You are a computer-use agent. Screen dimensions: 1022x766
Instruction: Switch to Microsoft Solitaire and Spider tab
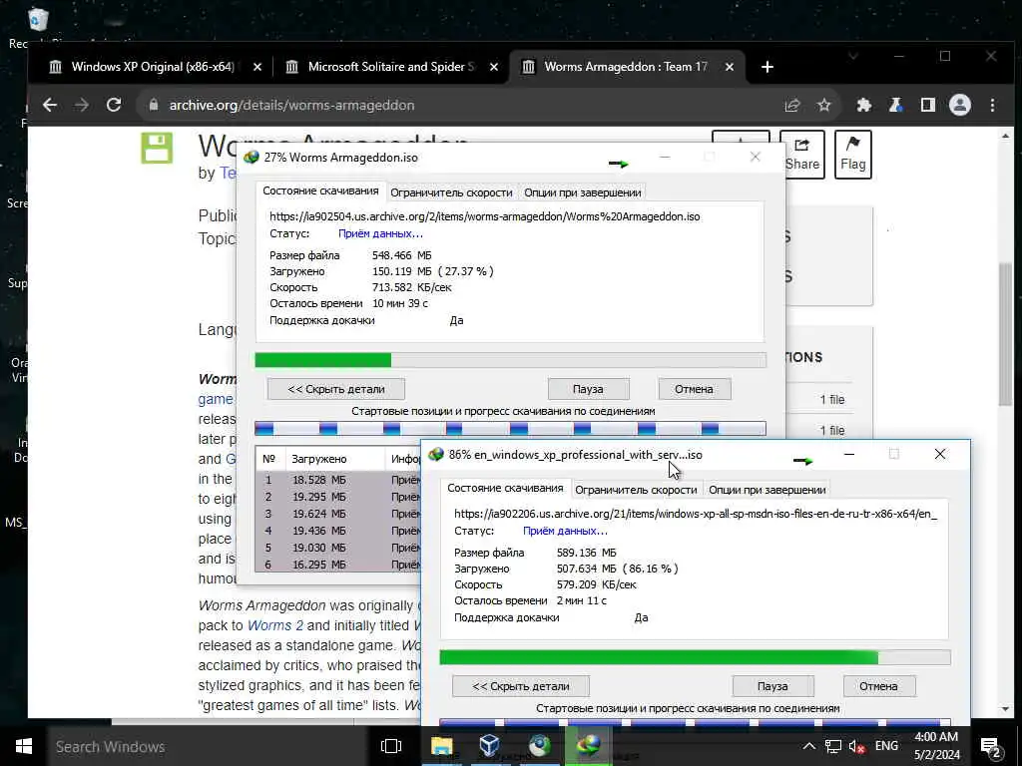[x=390, y=67]
